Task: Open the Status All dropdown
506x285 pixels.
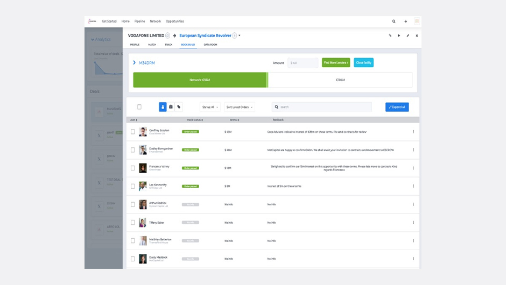Action: 210,107
